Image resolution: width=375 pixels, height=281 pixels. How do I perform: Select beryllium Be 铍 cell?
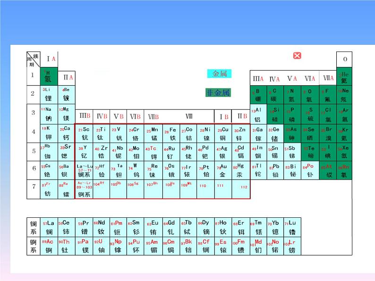[67, 95]
